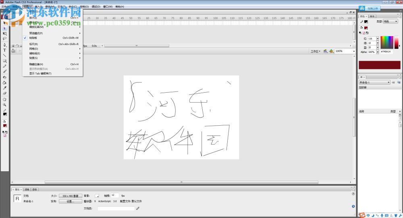Click the edit symbols icon near zoom box
The height and width of the screenshot is (218, 403).
pos(331,51)
